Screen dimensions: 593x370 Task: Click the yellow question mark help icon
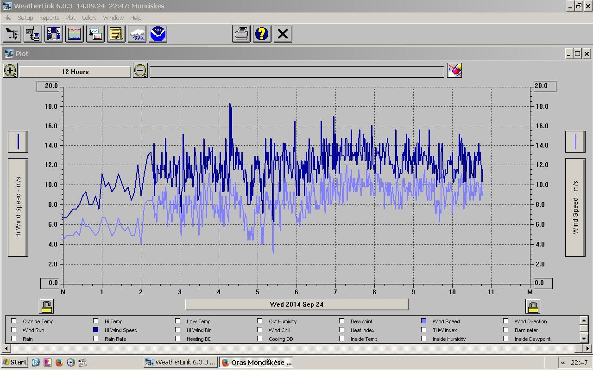click(262, 34)
